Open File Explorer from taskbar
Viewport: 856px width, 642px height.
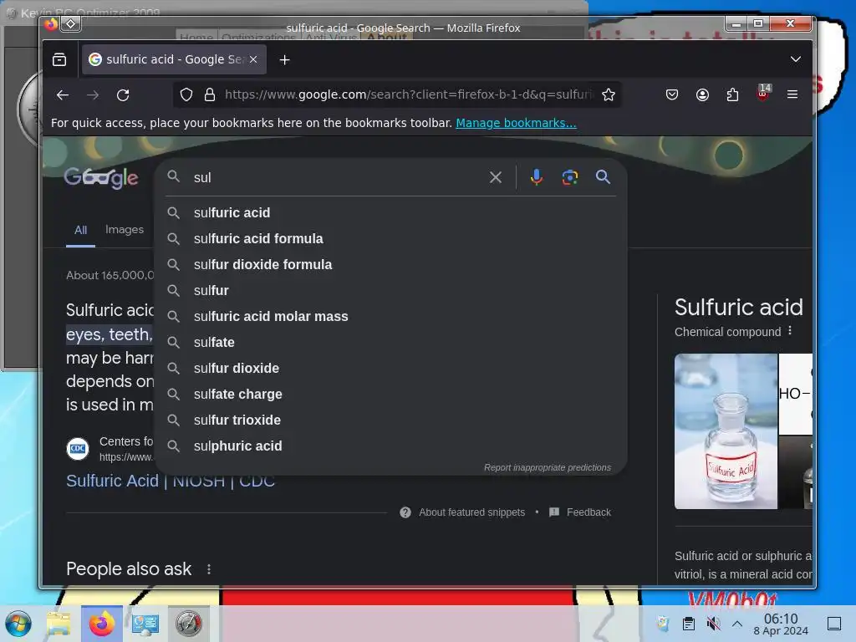pyautogui.click(x=59, y=624)
